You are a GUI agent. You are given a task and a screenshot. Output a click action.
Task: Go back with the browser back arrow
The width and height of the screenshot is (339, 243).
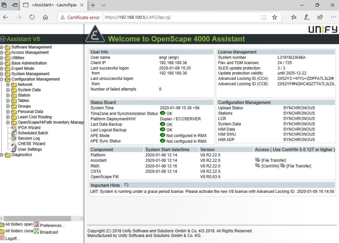click(6, 17)
